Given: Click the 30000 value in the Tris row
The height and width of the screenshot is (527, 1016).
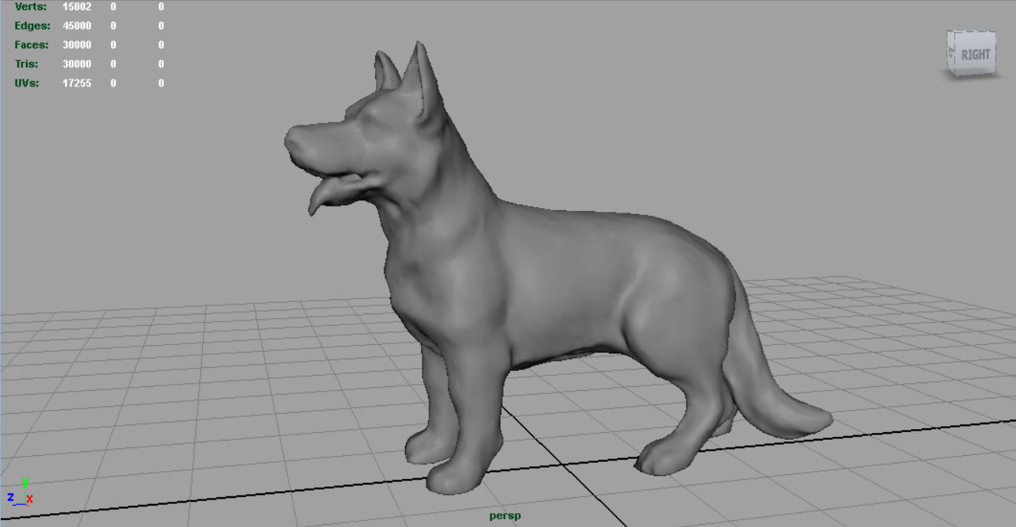Looking at the screenshot, I should coord(77,64).
